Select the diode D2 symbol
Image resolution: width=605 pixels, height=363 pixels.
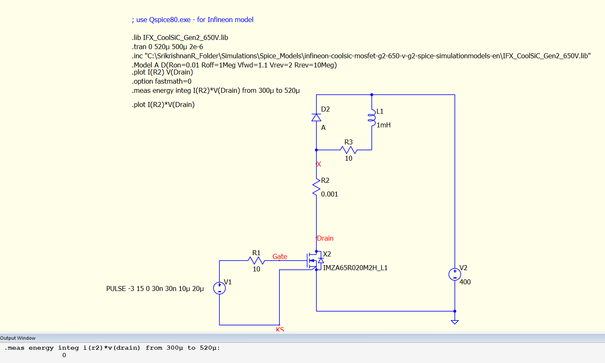pos(316,117)
